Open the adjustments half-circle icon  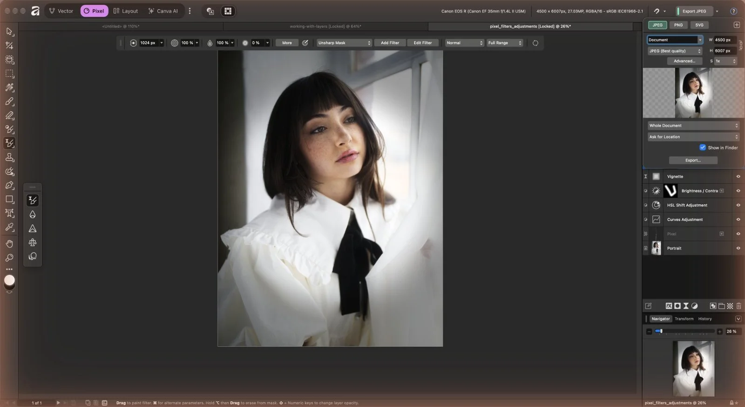click(694, 306)
